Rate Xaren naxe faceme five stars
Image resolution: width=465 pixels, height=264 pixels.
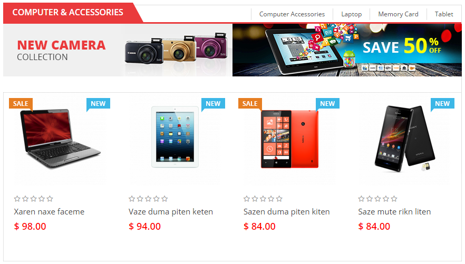[x=50, y=199]
